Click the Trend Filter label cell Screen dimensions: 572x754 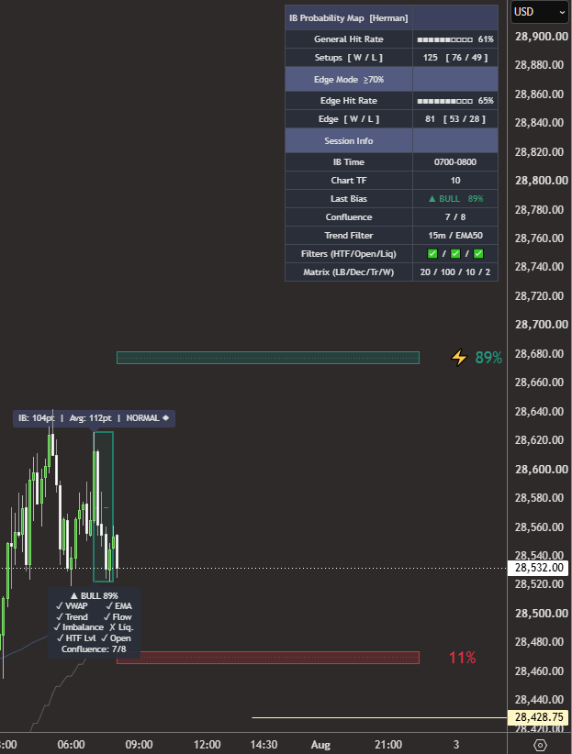pos(349,235)
